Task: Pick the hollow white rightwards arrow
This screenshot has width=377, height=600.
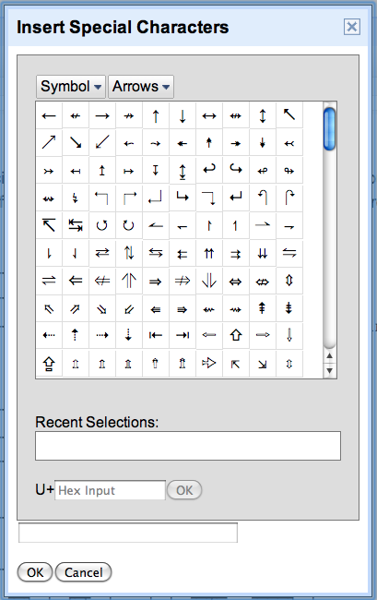Action: [263, 336]
